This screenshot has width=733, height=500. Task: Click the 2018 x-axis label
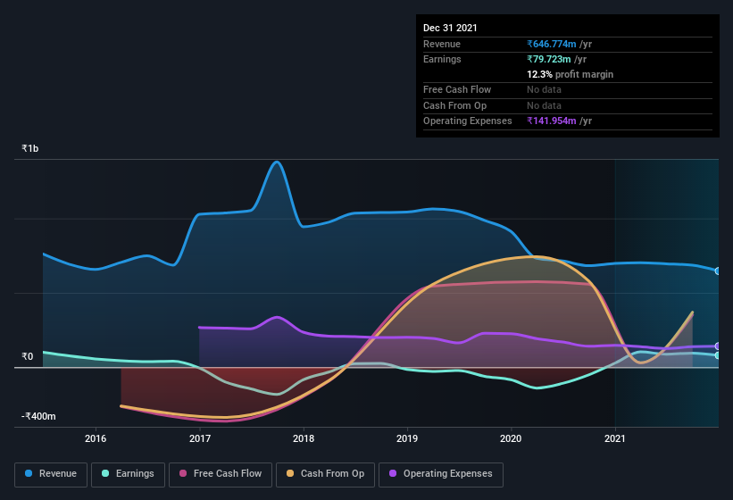(x=304, y=438)
